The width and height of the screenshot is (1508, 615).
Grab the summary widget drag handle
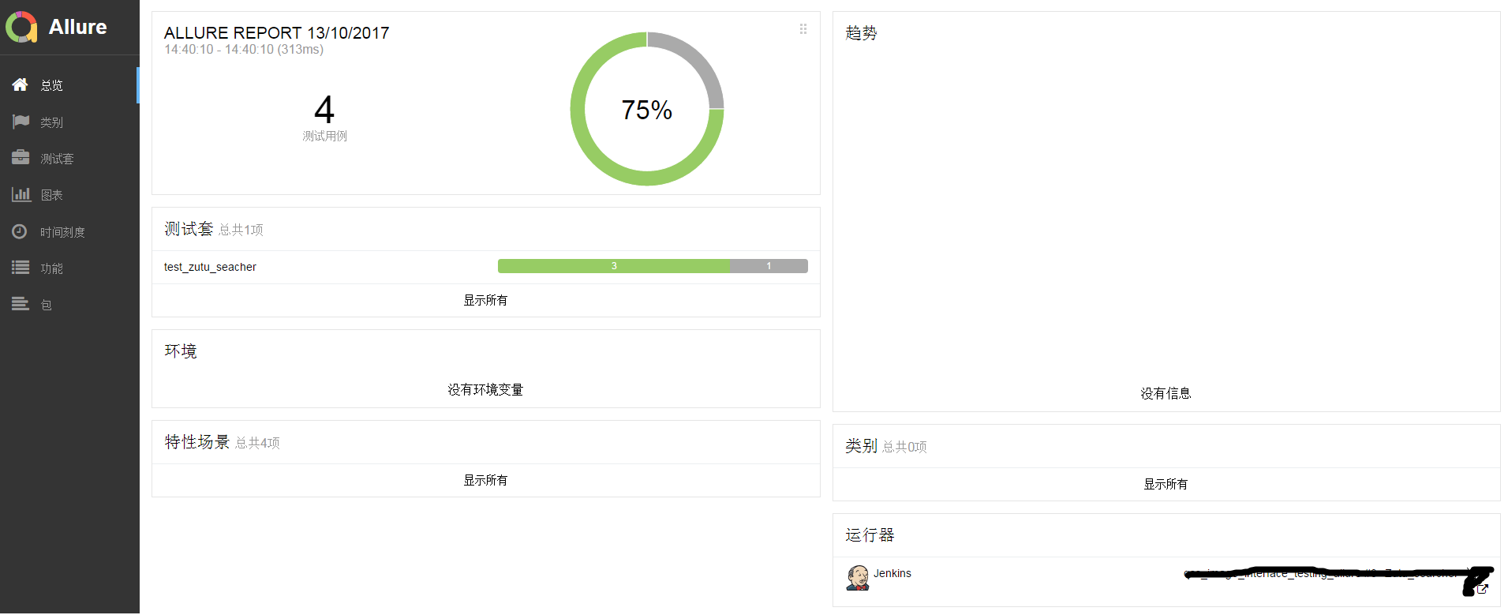[x=803, y=29]
